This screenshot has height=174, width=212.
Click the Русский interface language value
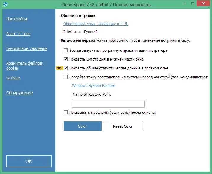(x=91, y=32)
